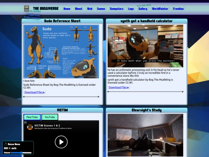Click the 'synth got a handheld calculator' heading
This screenshot has width=209, height=157.
[x=146, y=21]
